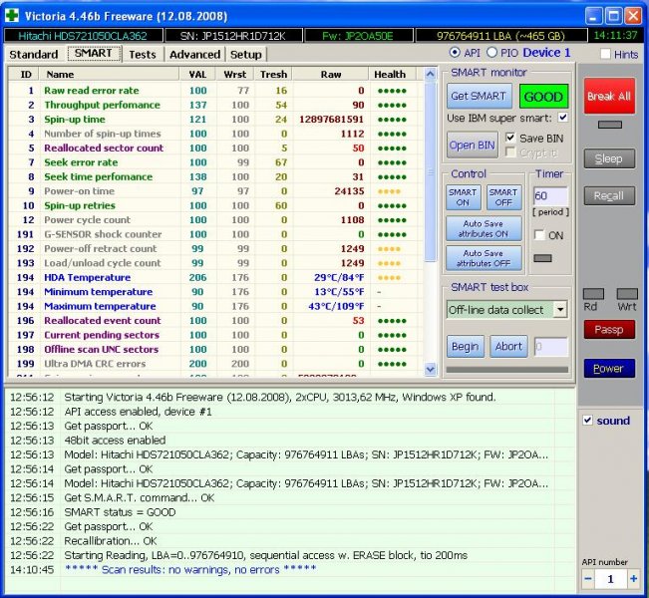
Task: Turn SMART OFF in Control panel
Action: [503, 197]
